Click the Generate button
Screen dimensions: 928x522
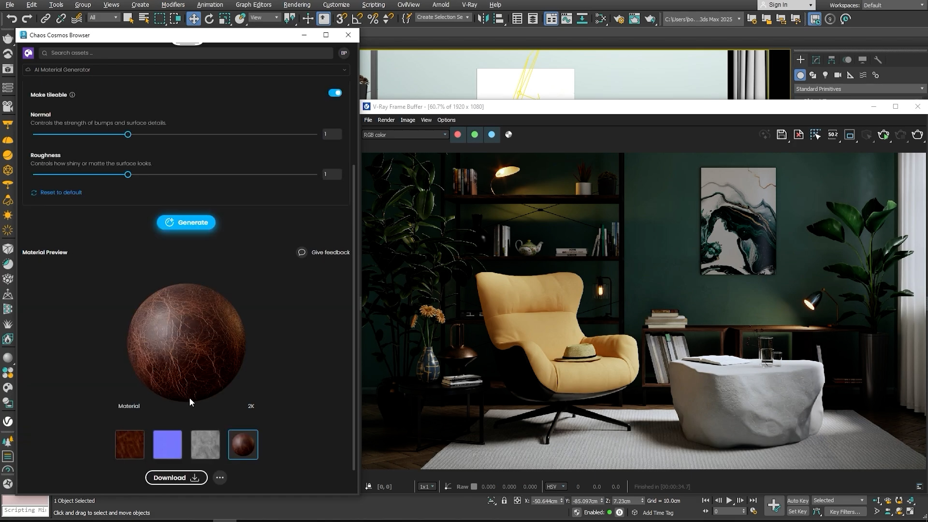point(186,222)
